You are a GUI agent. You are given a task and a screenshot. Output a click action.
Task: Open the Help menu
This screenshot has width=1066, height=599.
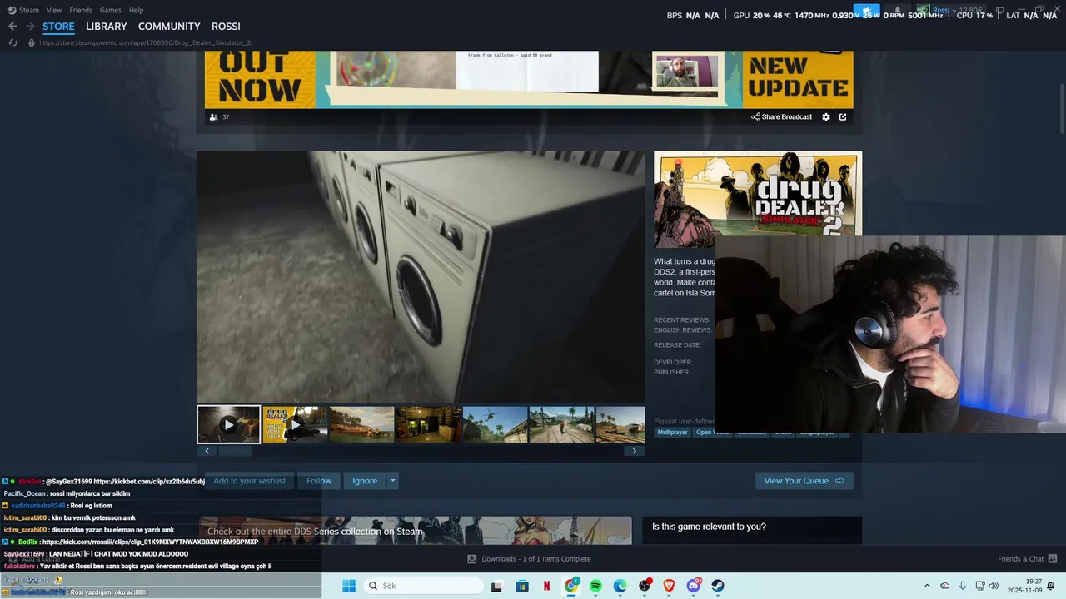[x=136, y=10]
